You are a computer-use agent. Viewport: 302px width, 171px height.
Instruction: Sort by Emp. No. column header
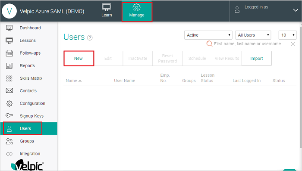(165, 78)
